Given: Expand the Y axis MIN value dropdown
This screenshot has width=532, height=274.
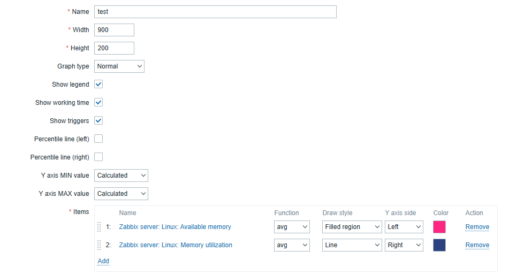Looking at the screenshot, I should click(x=121, y=176).
